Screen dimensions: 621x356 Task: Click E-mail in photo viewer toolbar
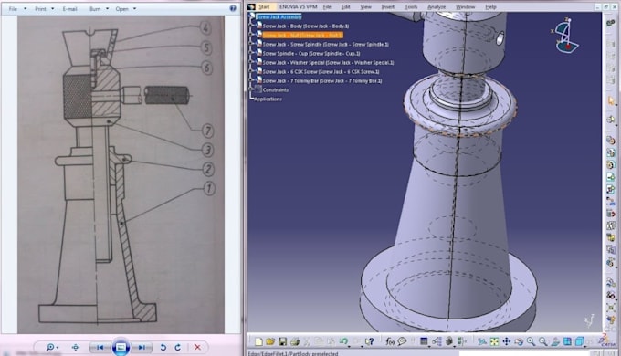[x=69, y=9]
